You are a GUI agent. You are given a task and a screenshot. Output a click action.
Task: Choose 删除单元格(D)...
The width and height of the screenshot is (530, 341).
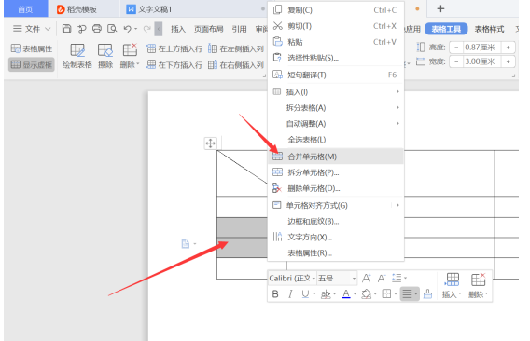coord(336,188)
